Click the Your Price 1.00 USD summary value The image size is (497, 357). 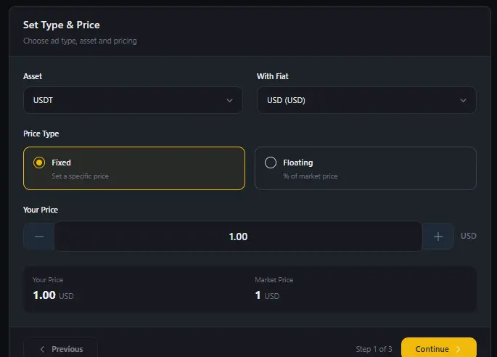pyautogui.click(x=53, y=295)
